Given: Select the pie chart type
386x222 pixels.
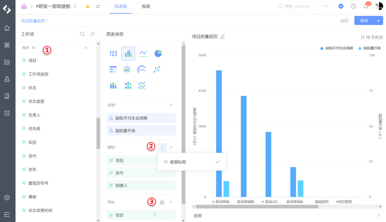Looking at the screenshot, I should (x=158, y=53).
